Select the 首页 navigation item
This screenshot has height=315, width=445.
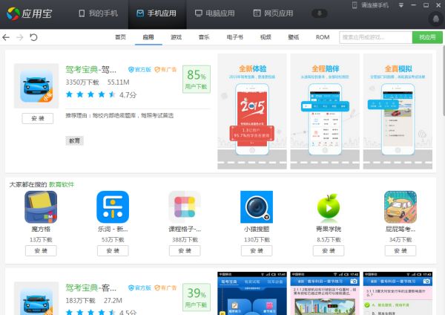(x=120, y=37)
